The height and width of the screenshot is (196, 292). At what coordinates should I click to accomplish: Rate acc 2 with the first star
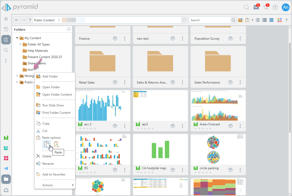[80, 128]
